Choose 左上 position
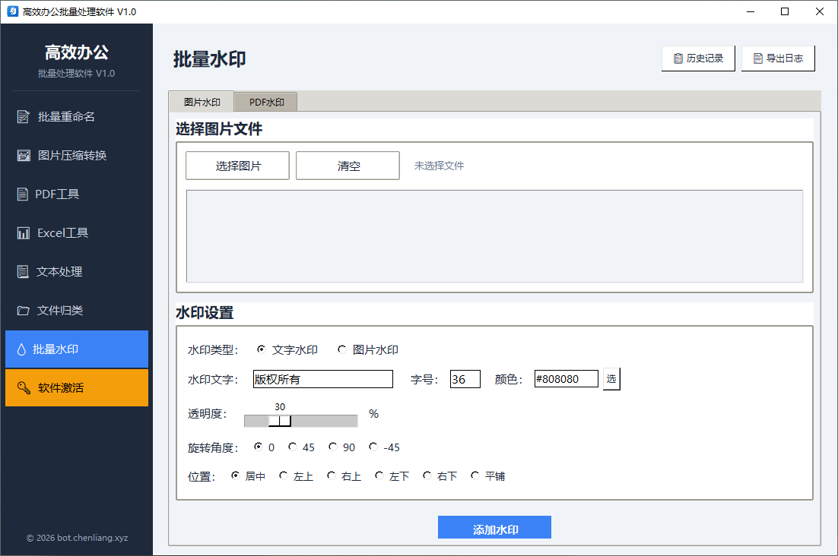Viewport: 838px width, 556px height. pyautogui.click(x=284, y=475)
